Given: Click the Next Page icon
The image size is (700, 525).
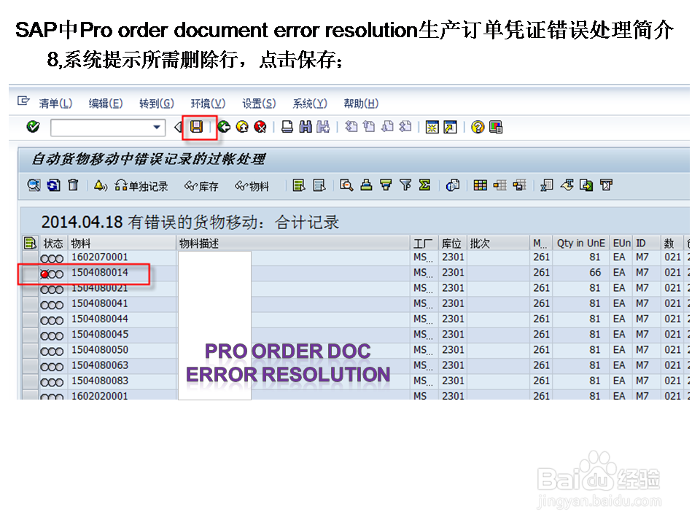Looking at the screenshot, I should click(x=387, y=127).
